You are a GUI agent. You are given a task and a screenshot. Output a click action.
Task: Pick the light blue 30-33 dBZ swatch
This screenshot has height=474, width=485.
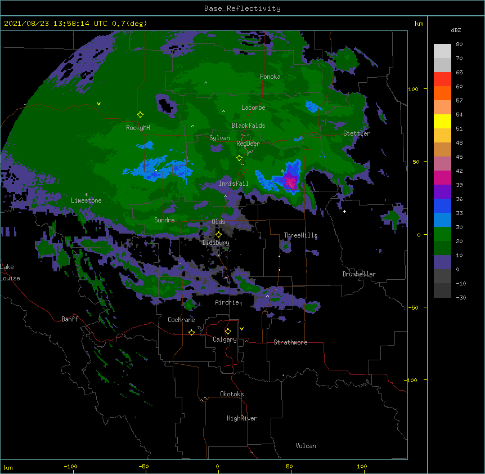pos(442,220)
